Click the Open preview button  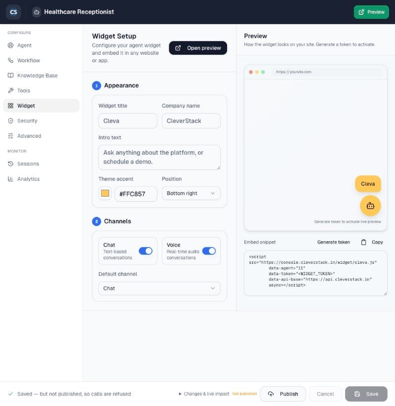click(x=198, y=48)
